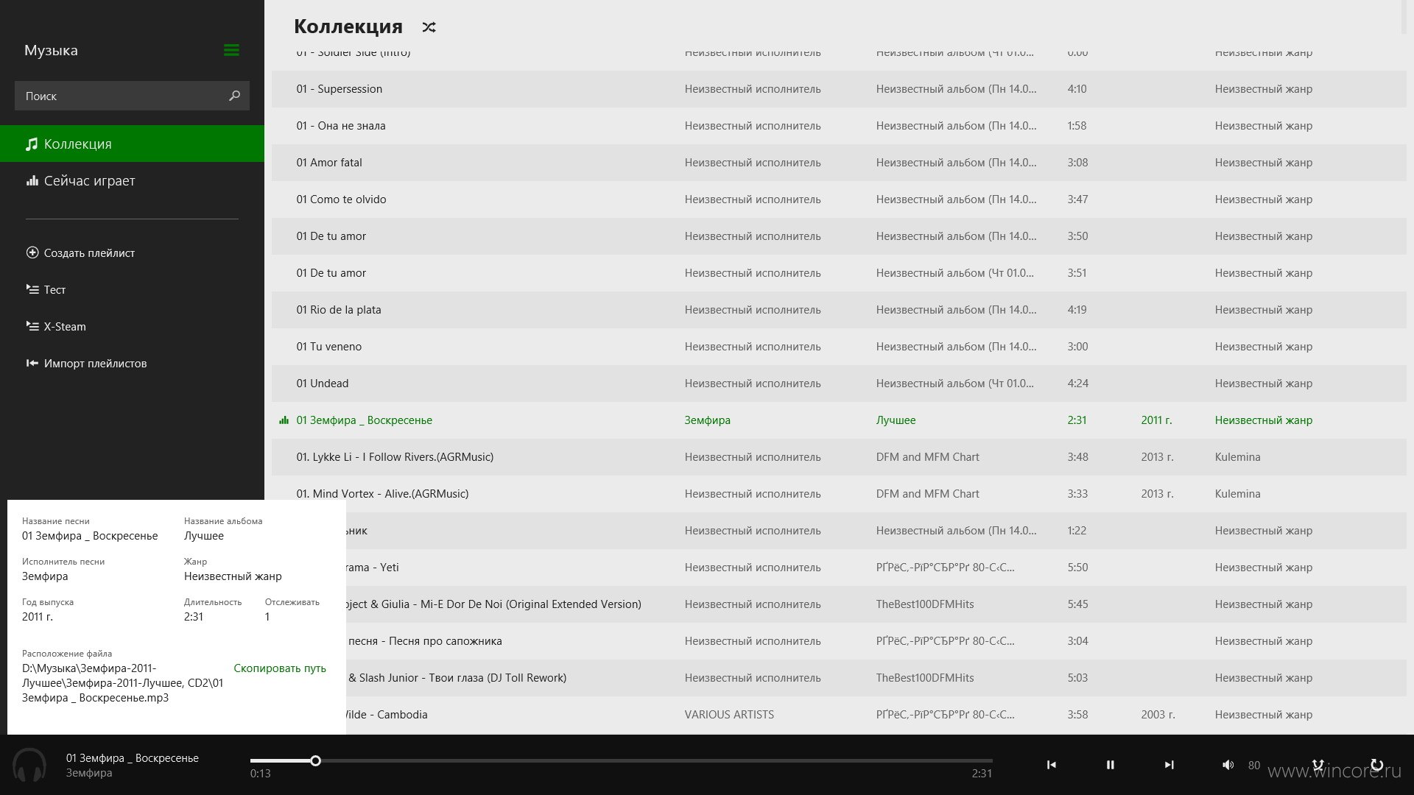
Task: Click the 2011 г. year in info popup
Action: [38, 617]
